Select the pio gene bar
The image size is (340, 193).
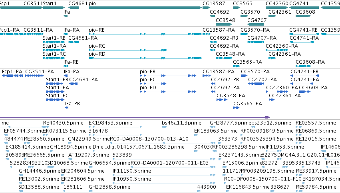pos(145,8)
